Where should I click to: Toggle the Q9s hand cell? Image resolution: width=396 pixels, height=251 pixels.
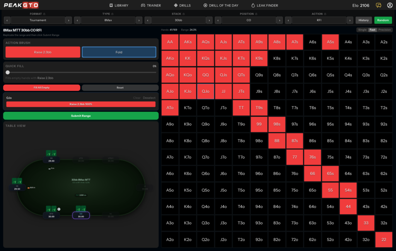click(259, 75)
